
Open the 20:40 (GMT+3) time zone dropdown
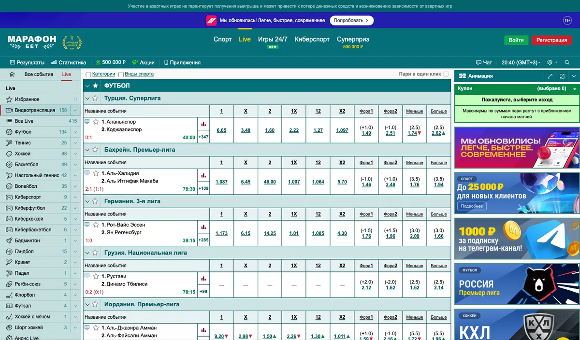pyautogui.click(x=522, y=62)
